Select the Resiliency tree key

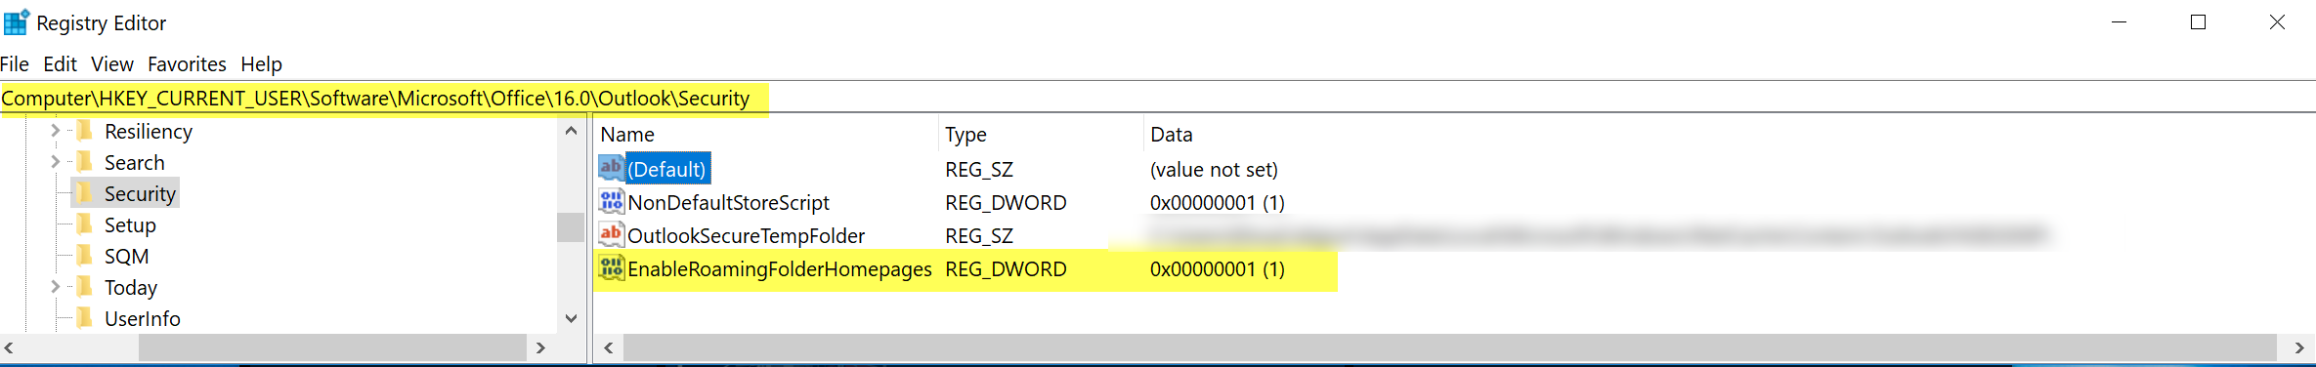(x=148, y=131)
